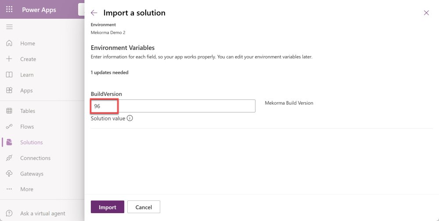This screenshot has width=439, height=221.
Task: Click the Flows icon in sidebar
Action: tap(9, 127)
